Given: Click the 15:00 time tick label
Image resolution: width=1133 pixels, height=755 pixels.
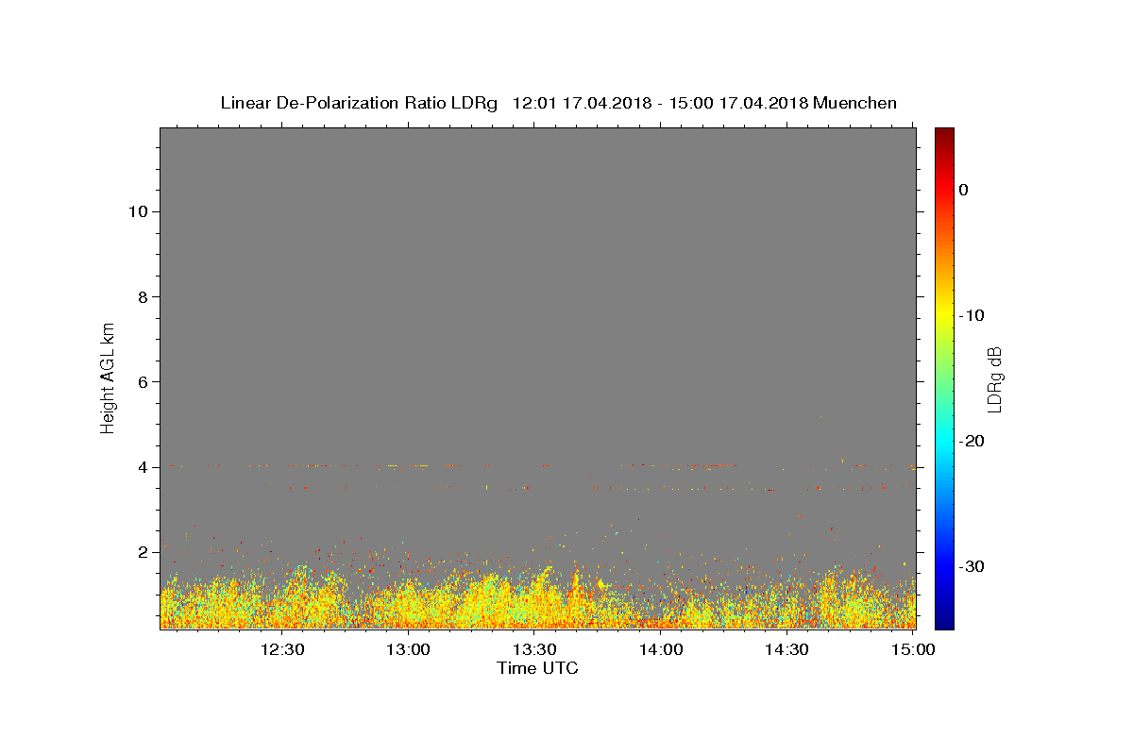Looking at the screenshot, I should click(913, 649).
